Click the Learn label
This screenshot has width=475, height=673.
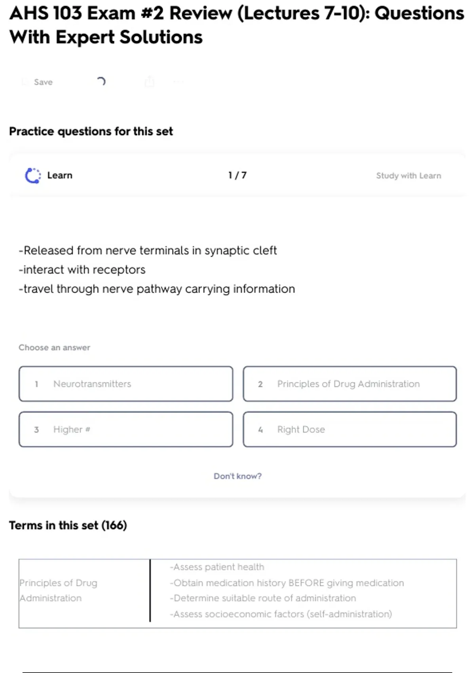[60, 175]
